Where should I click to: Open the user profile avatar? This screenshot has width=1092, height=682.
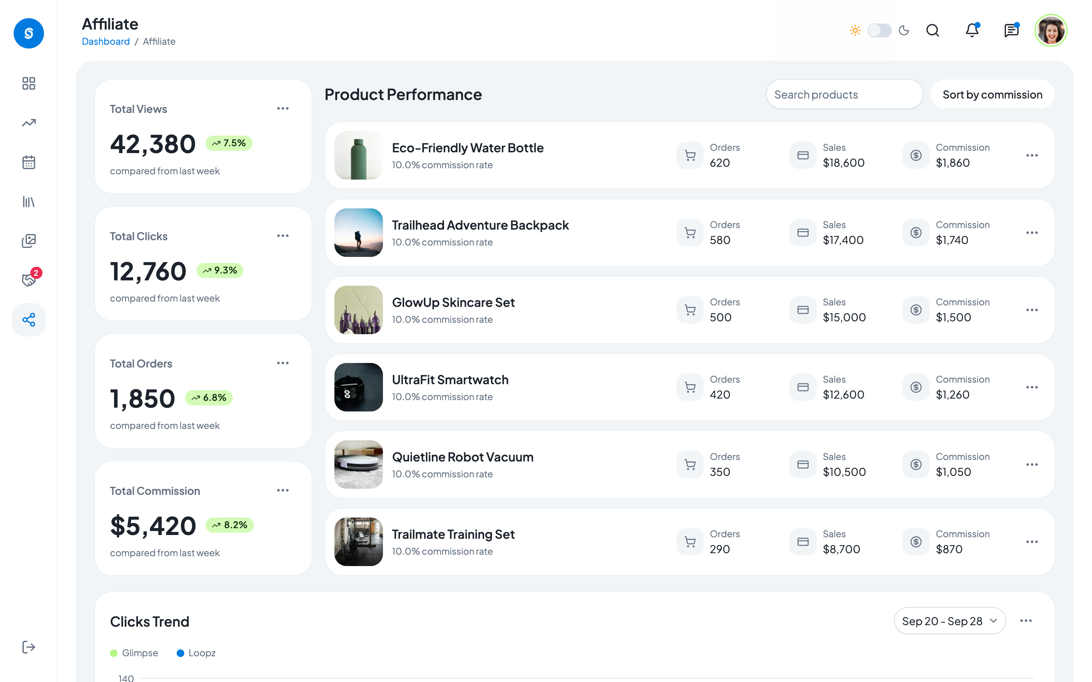[x=1051, y=31]
